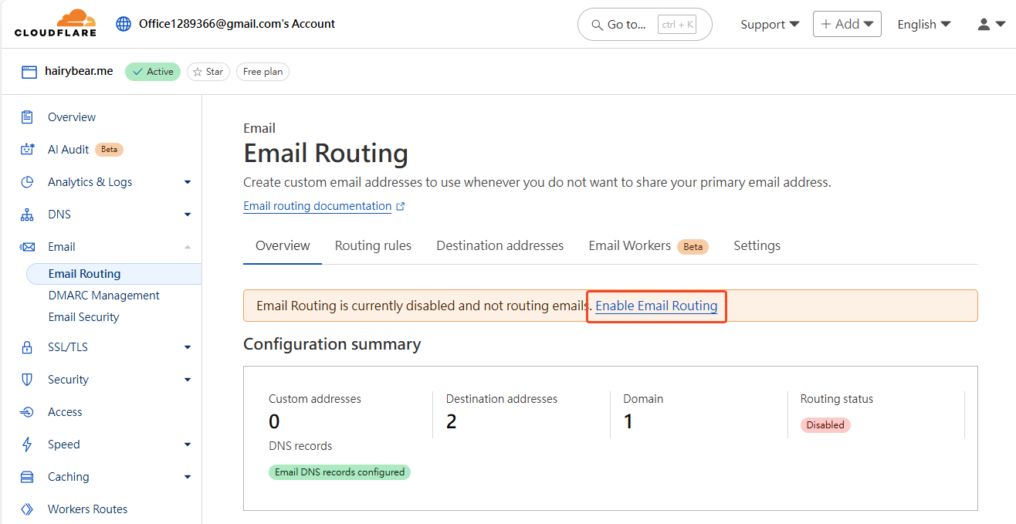The height and width of the screenshot is (524, 1016).
Task: Click the Domain count 1
Action: pyautogui.click(x=628, y=422)
